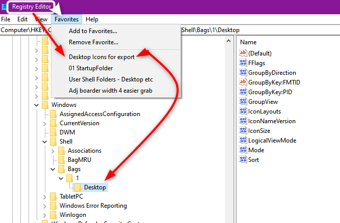Select the Mode value name
Image resolution: width=340 pixels, height=223 pixels.
coord(256,150)
